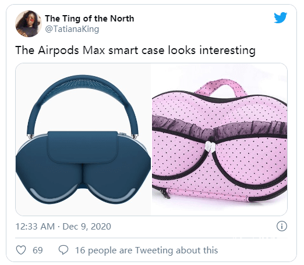Select the tweet text about Airpods Max case

(135, 50)
